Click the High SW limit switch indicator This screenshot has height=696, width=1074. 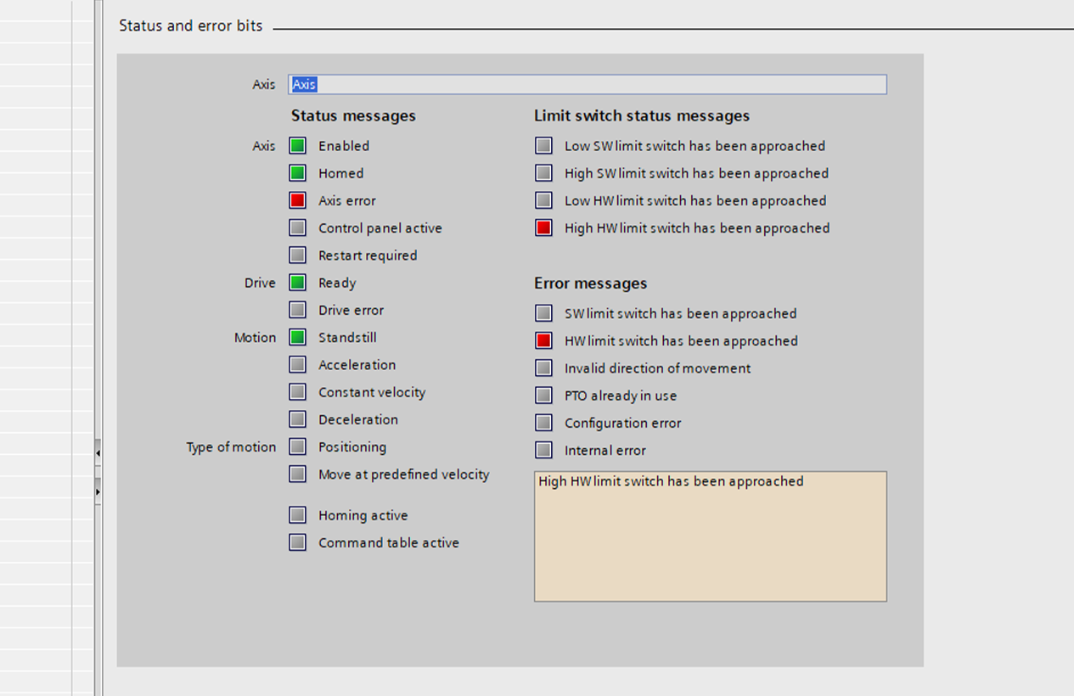pyautogui.click(x=543, y=173)
